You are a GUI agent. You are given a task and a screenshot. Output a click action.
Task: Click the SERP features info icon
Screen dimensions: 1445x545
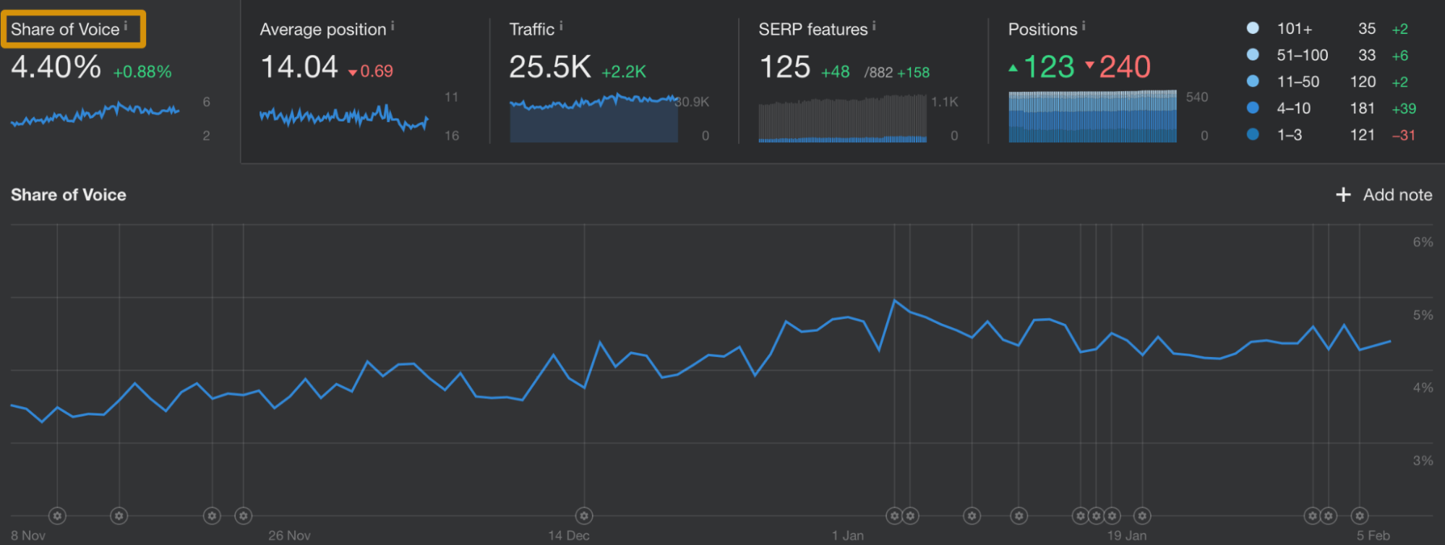(874, 26)
